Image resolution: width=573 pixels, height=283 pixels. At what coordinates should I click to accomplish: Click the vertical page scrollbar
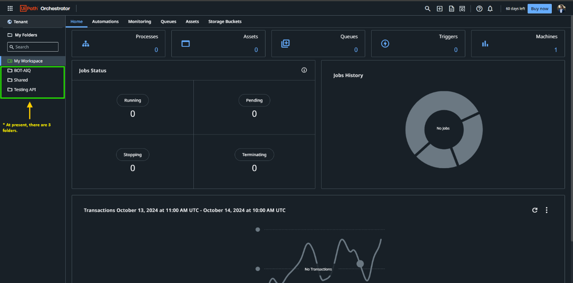point(571,128)
